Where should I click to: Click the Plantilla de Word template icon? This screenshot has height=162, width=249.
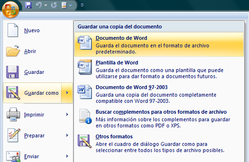(x=85, y=67)
